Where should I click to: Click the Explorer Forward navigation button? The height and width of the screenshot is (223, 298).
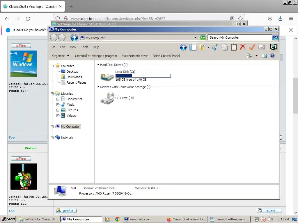point(62,38)
